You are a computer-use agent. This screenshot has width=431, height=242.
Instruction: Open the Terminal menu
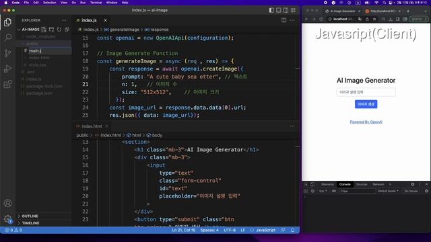click(96, 3)
